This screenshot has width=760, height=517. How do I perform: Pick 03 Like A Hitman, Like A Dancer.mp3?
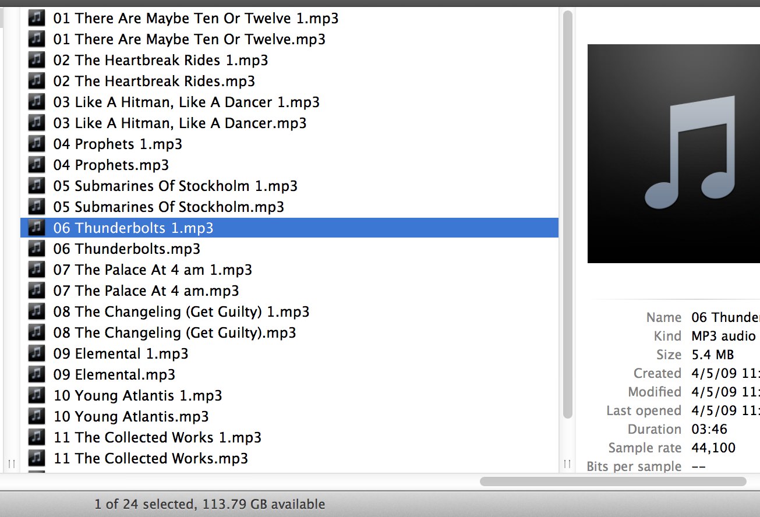click(x=180, y=123)
